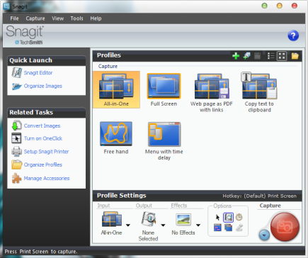Toggle include cursor option
This screenshot has height=258, width=308.
(217, 218)
